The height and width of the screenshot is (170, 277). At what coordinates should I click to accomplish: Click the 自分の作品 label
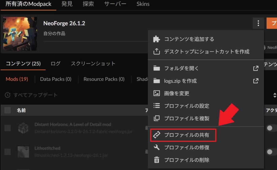click(54, 33)
